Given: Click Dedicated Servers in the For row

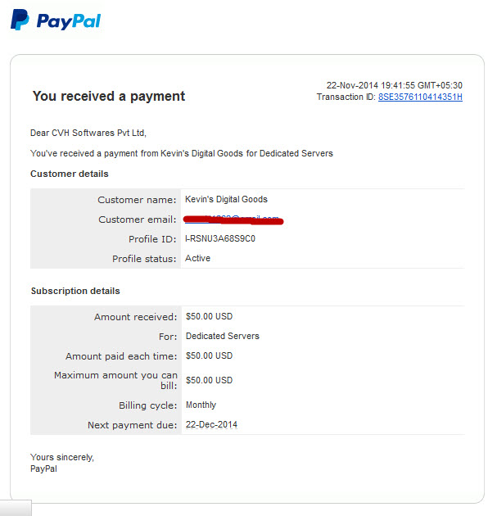Looking at the screenshot, I should [223, 336].
